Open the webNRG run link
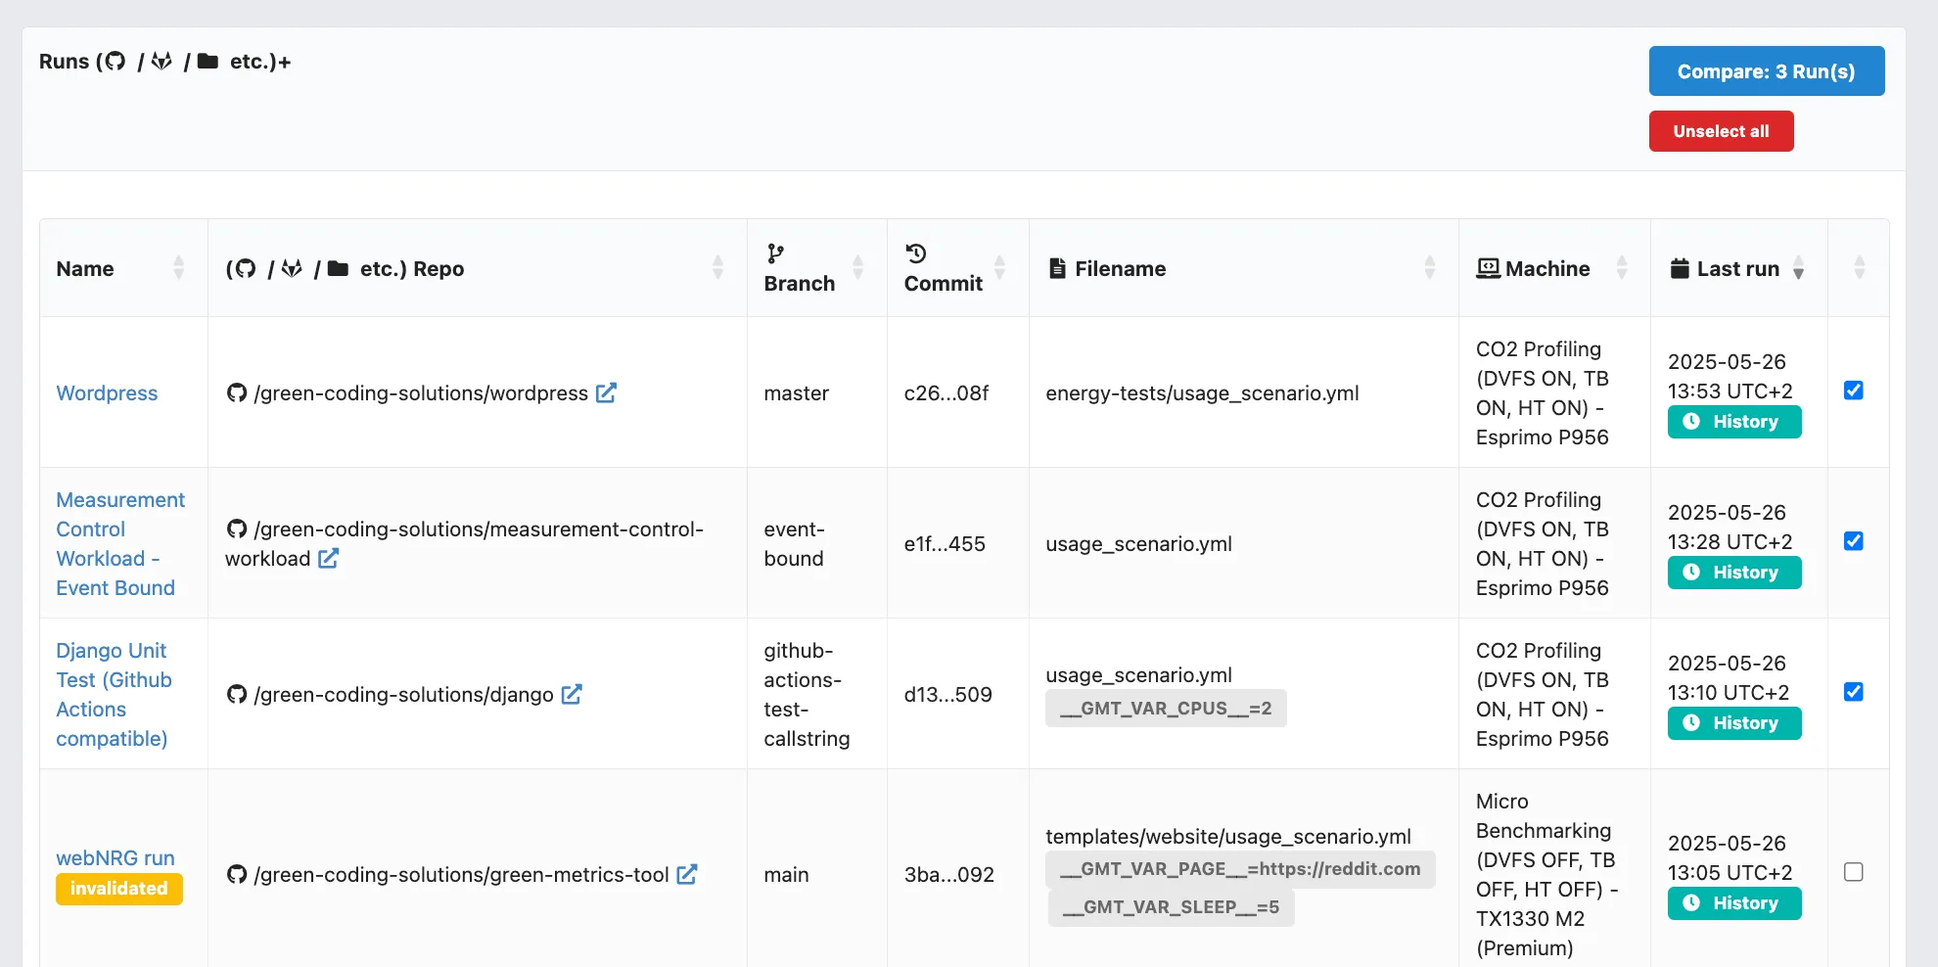The image size is (1938, 967). coord(115,857)
